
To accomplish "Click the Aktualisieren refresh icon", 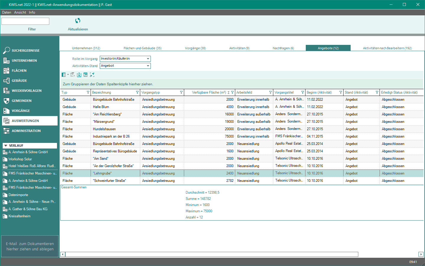I will [78, 20].
